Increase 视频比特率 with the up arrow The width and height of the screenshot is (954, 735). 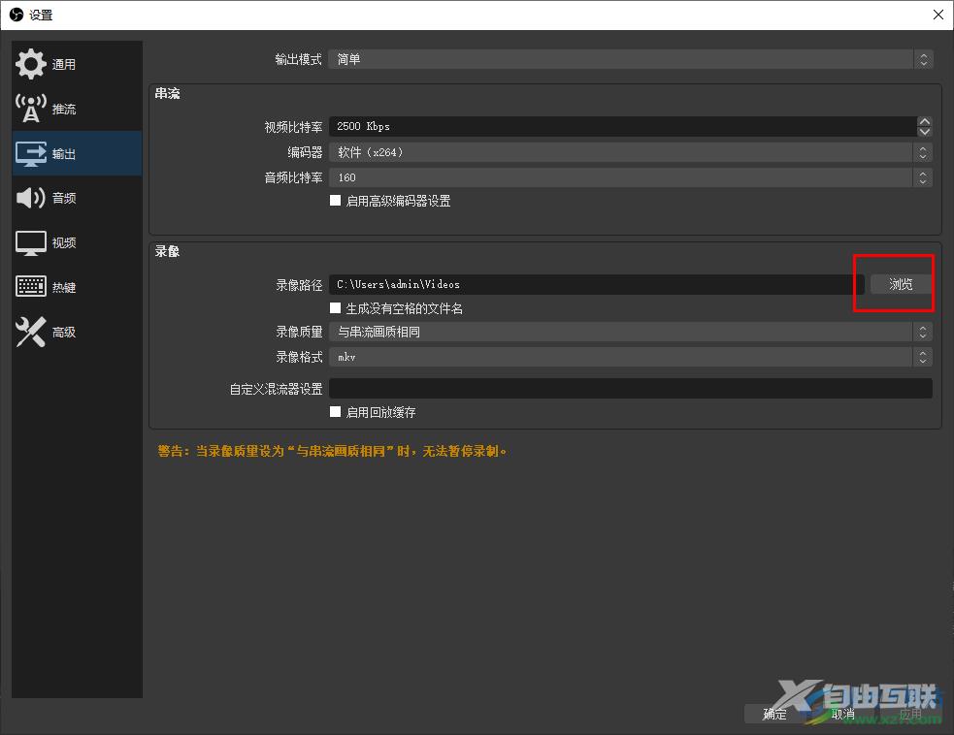pos(924,121)
